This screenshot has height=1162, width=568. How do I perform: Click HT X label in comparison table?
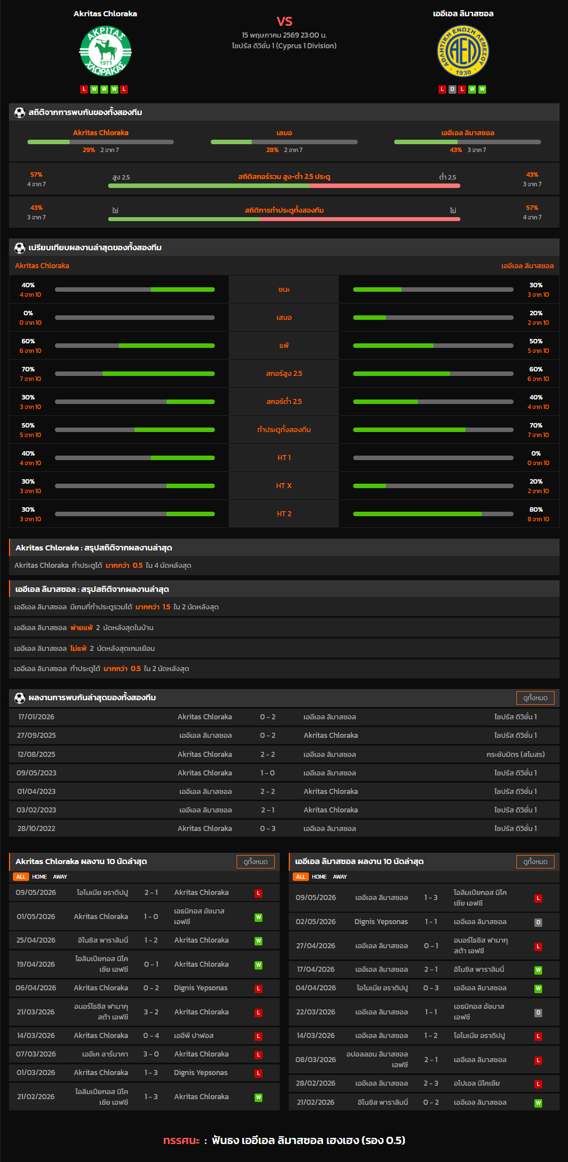[x=284, y=486]
